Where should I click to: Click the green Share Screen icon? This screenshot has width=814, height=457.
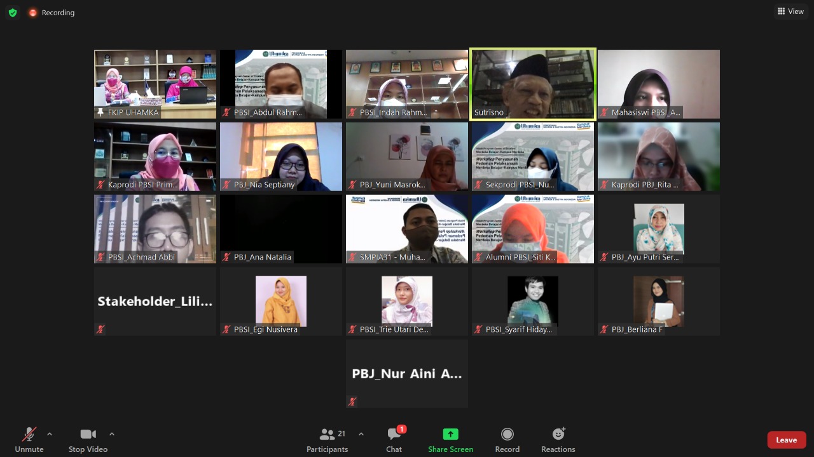pyautogui.click(x=450, y=434)
